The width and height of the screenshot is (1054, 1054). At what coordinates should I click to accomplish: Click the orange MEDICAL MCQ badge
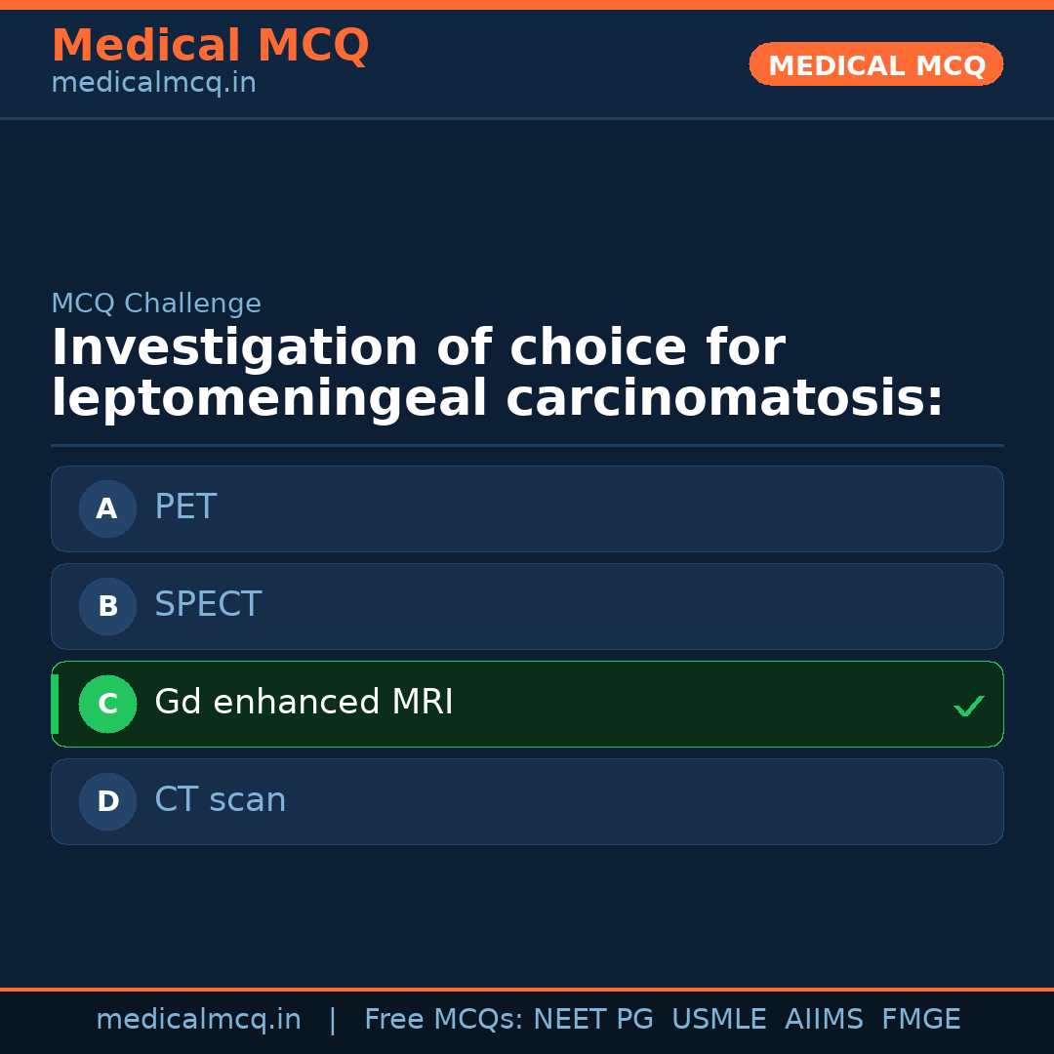tap(875, 64)
